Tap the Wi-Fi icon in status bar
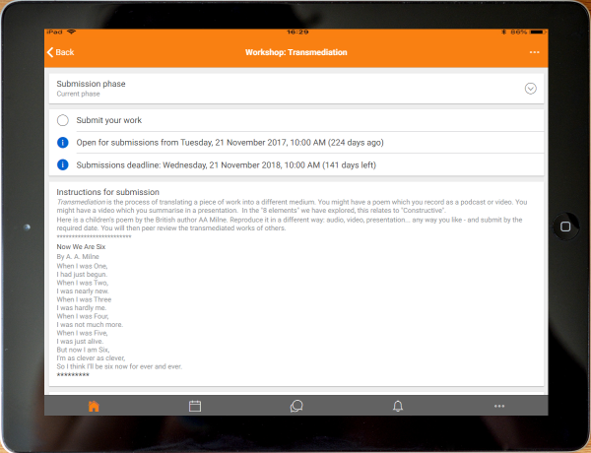This screenshot has width=591, height=453. click(72, 33)
